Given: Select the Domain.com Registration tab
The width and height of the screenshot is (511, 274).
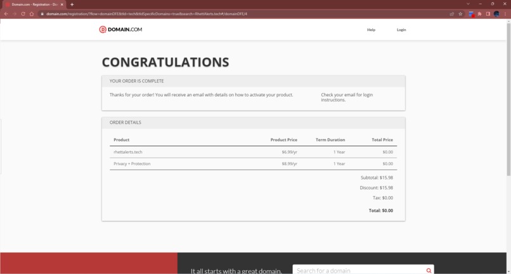Looking at the screenshot, I should [34, 4].
